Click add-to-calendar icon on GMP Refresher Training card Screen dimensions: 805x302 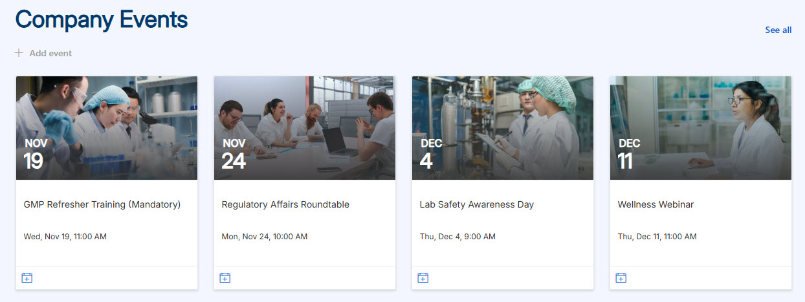27,278
